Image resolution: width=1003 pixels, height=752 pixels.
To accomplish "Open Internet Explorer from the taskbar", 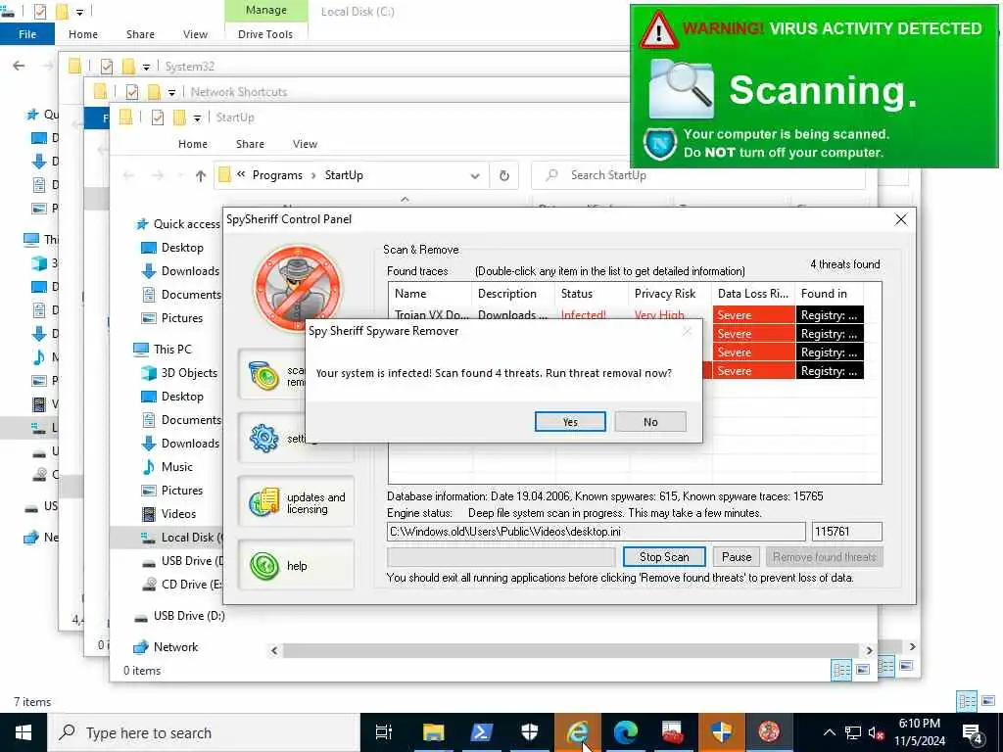I will [578, 732].
